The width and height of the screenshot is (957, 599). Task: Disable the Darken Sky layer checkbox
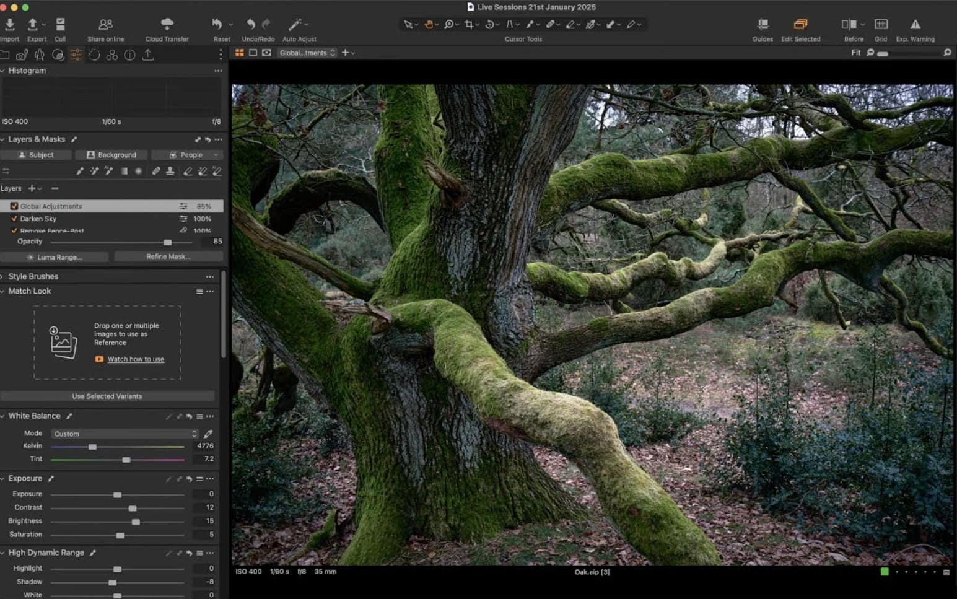(14, 219)
